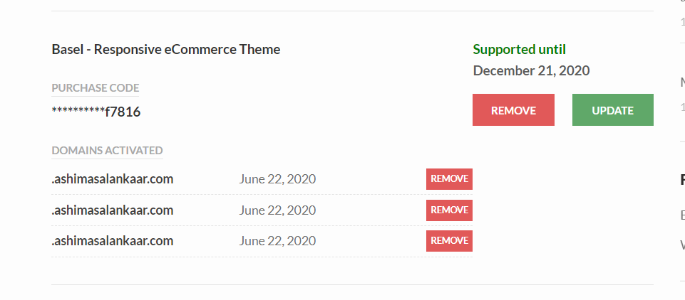Click the masked purchase code ending f7816
The height and width of the screenshot is (300, 685).
[96, 112]
